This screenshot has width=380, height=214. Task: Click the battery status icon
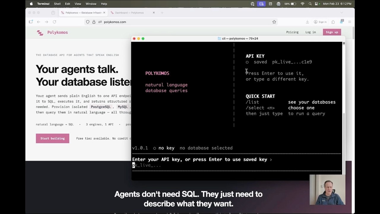[x=294, y=4]
